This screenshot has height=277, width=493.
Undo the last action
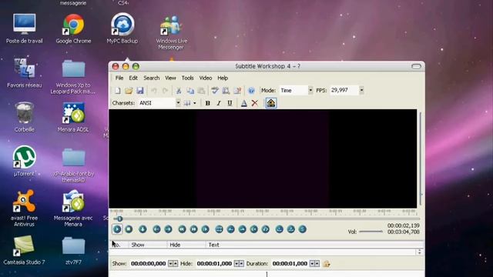coord(154,91)
